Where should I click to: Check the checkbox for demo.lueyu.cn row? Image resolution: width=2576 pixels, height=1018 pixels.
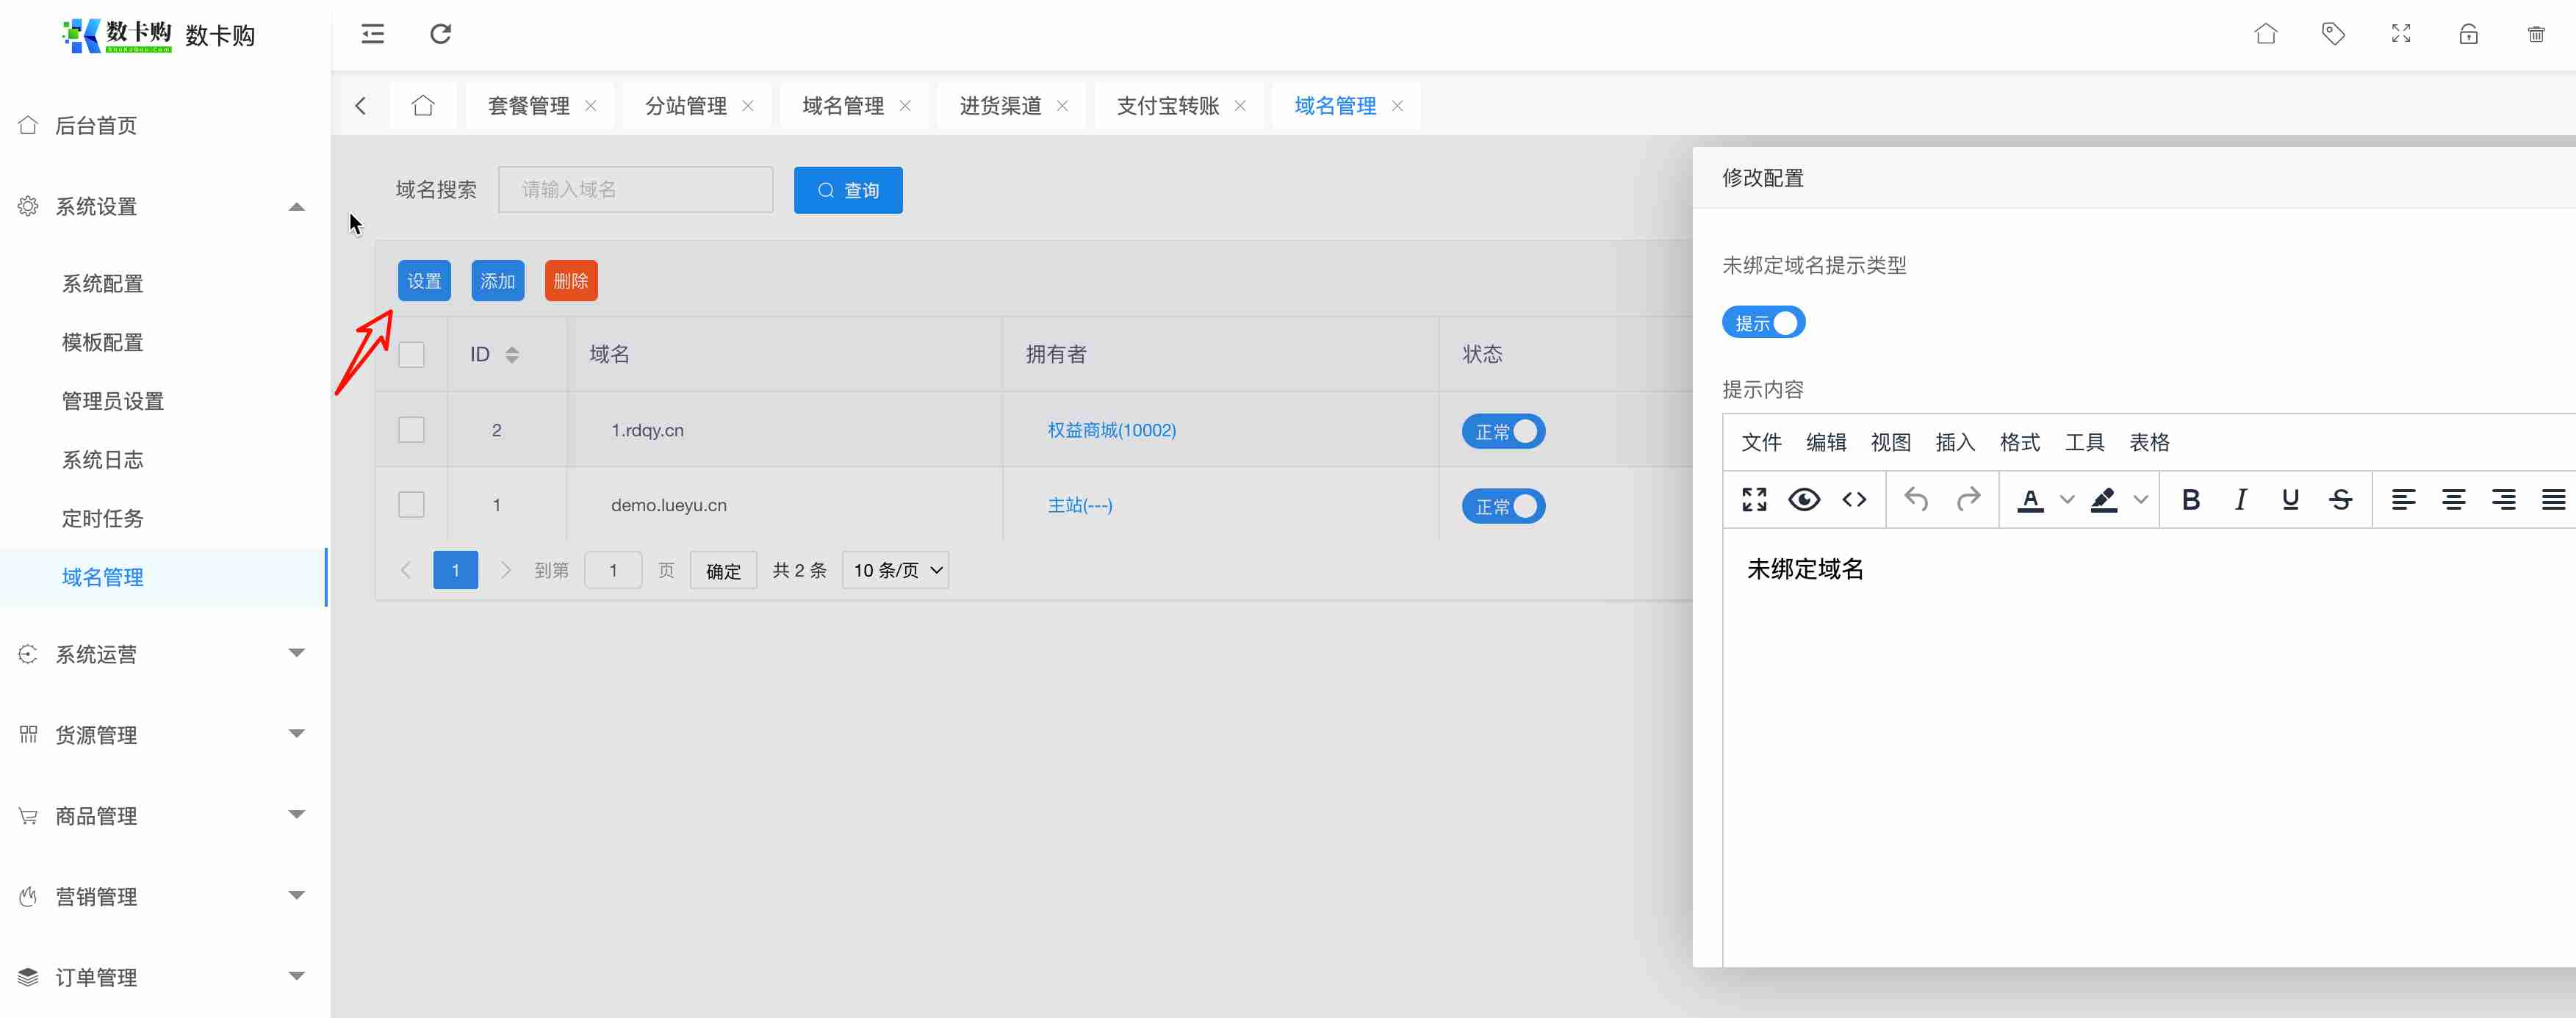(x=411, y=505)
